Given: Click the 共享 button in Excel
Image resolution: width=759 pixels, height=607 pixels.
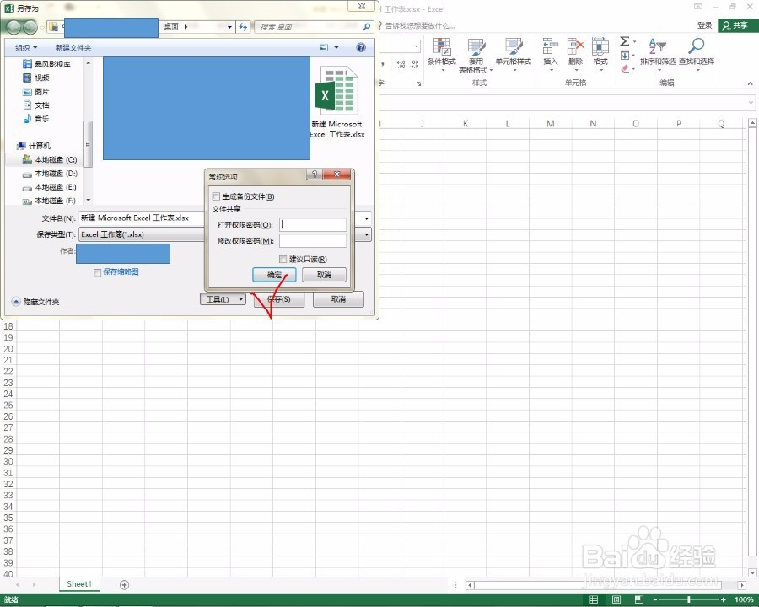Looking at the screenshot, I should (x=738, y=25).
